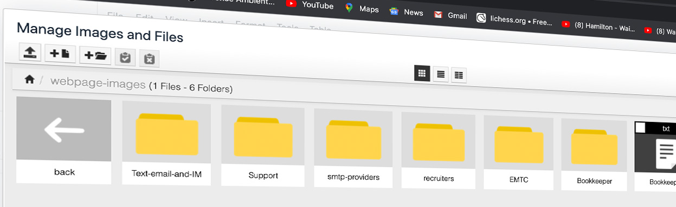Open the lichess.org bookmark
Image resolution: width=676 pixels, height=207 pixels.
(514, 21)
